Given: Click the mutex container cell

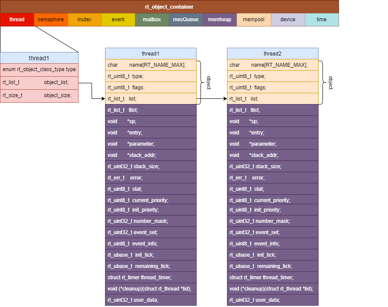Looking at the screenshot, I should coord(84,20).
